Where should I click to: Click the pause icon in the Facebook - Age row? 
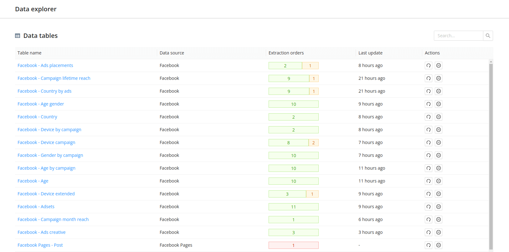coord(439,181)
